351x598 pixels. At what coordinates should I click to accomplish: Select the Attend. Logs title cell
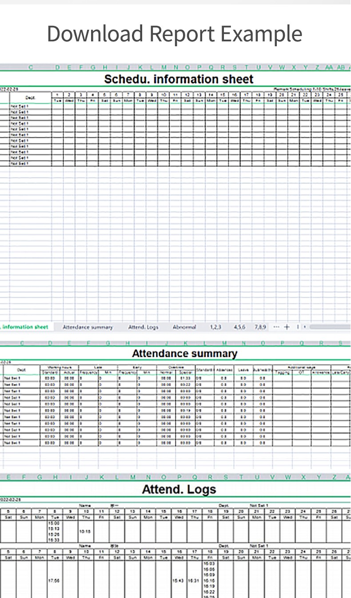179,489
